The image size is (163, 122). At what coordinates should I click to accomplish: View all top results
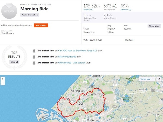pyautogui.click(x=14, y=62)
